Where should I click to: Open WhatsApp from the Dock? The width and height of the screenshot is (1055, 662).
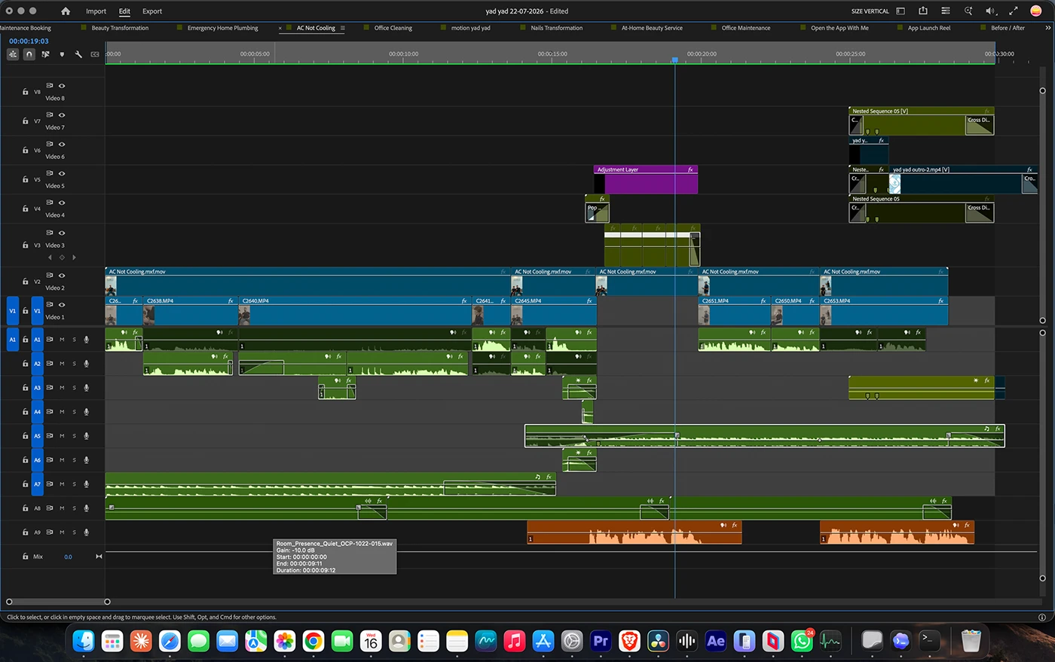802,641
